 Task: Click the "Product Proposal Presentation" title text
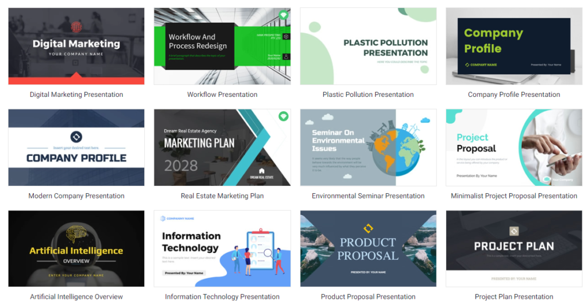(368, 297)
